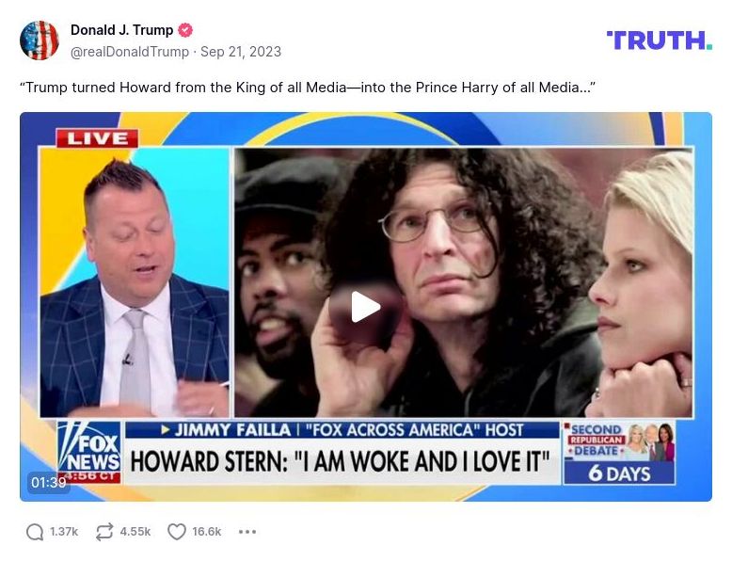Click the Second Republican Debate countdown graphic

(x=619, y=453)
